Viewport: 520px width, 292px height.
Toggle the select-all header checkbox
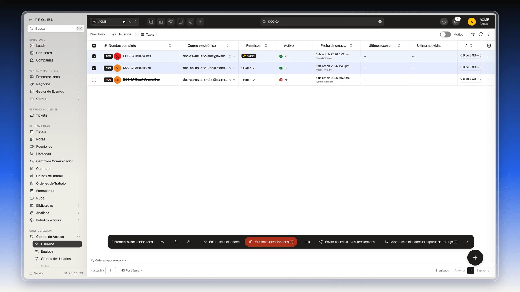94,45
